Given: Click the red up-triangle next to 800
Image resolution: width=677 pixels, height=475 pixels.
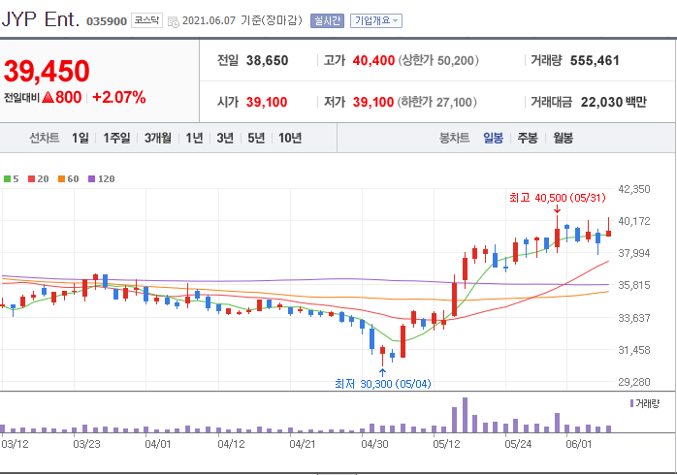Looking at the screenshot, I should (x=48, y=98).
